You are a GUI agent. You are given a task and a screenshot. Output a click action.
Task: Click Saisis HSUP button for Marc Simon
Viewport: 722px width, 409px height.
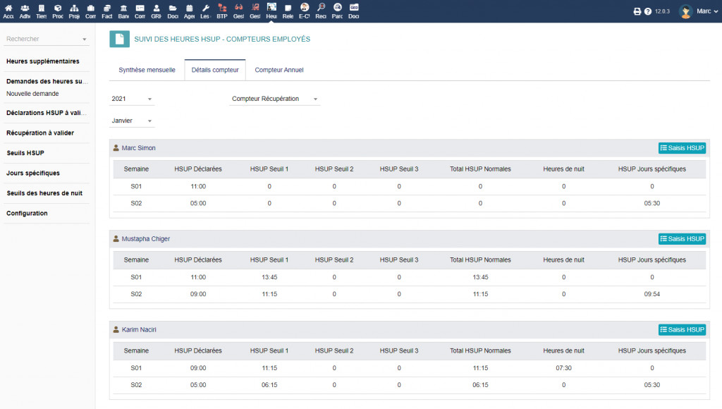pos(682,148)
